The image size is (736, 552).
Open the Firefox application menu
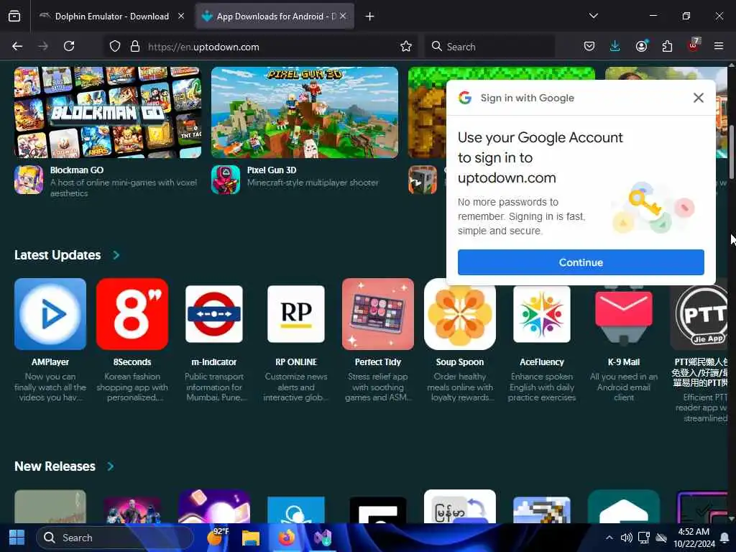tap(719, 47)
